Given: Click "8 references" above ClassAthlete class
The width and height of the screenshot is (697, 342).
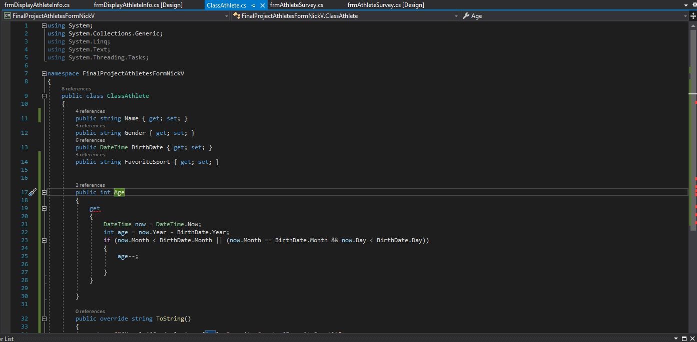Looking at the screenshot, I should pos(76,89).
